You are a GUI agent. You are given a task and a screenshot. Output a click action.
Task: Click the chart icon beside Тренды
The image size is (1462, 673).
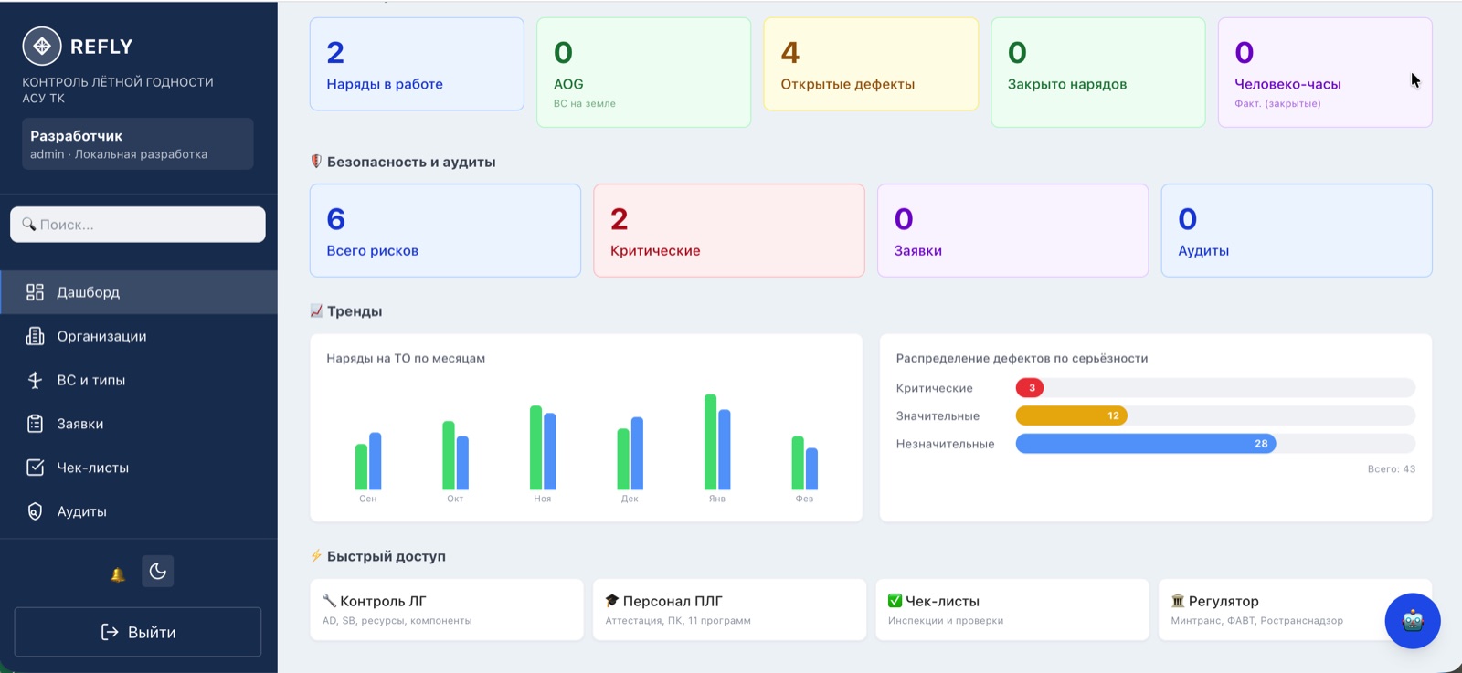coord(316,311)
